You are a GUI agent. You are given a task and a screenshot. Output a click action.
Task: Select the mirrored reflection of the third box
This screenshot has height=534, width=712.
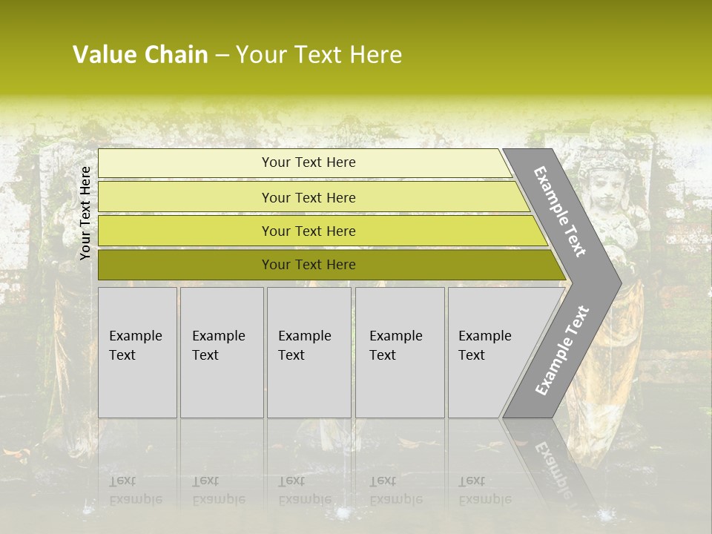[x=308, y=475]
